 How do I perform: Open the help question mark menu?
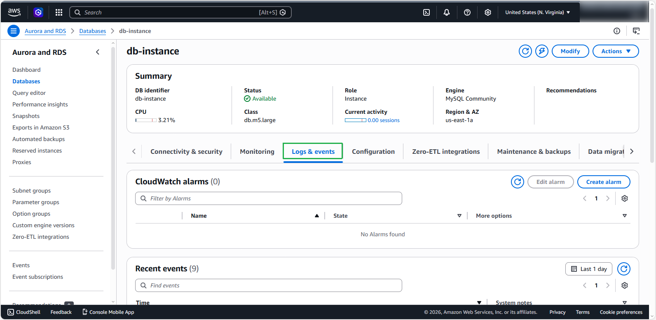tap(467, 12)
